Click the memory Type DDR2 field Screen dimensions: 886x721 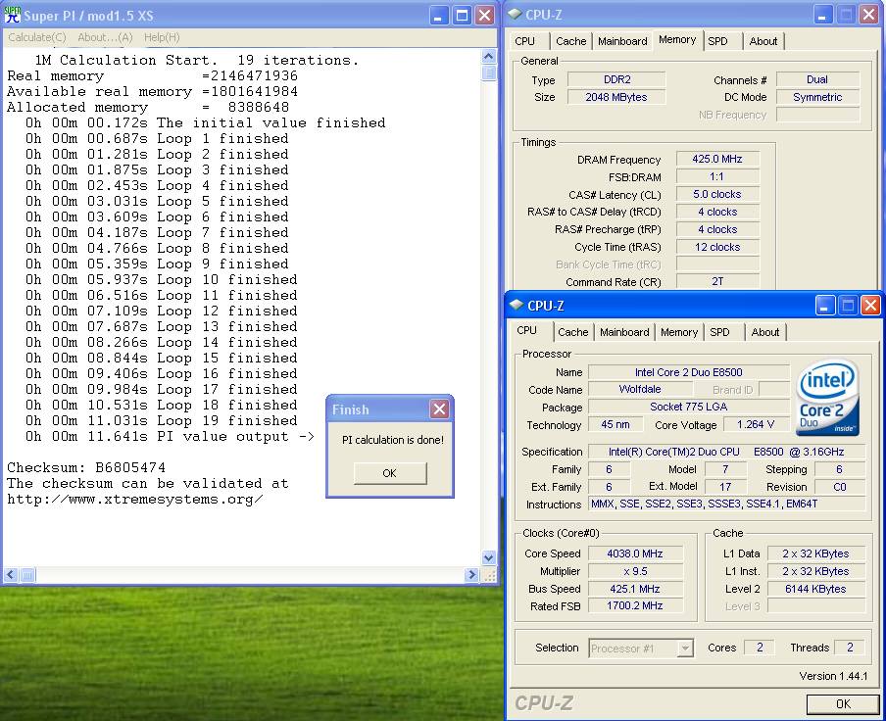point(616,79)
